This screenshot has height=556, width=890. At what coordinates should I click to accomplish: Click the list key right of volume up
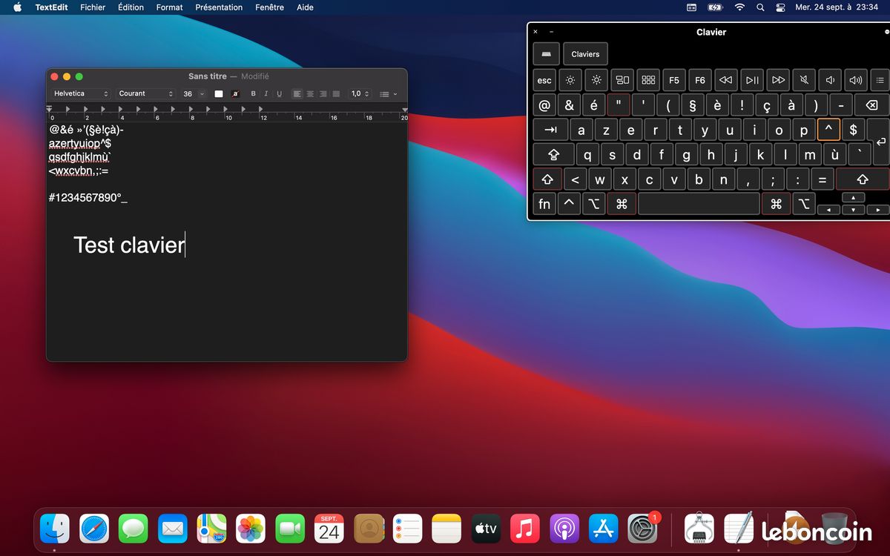click(x=880, y=80)
